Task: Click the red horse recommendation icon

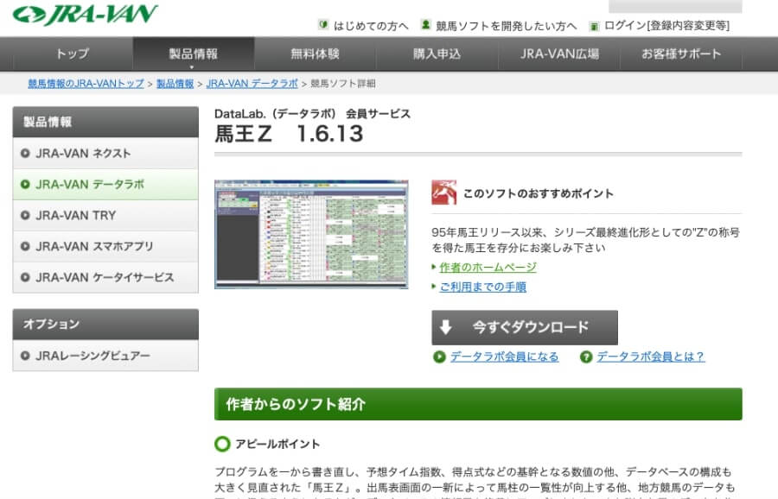Action: click(x=444, y=193)
